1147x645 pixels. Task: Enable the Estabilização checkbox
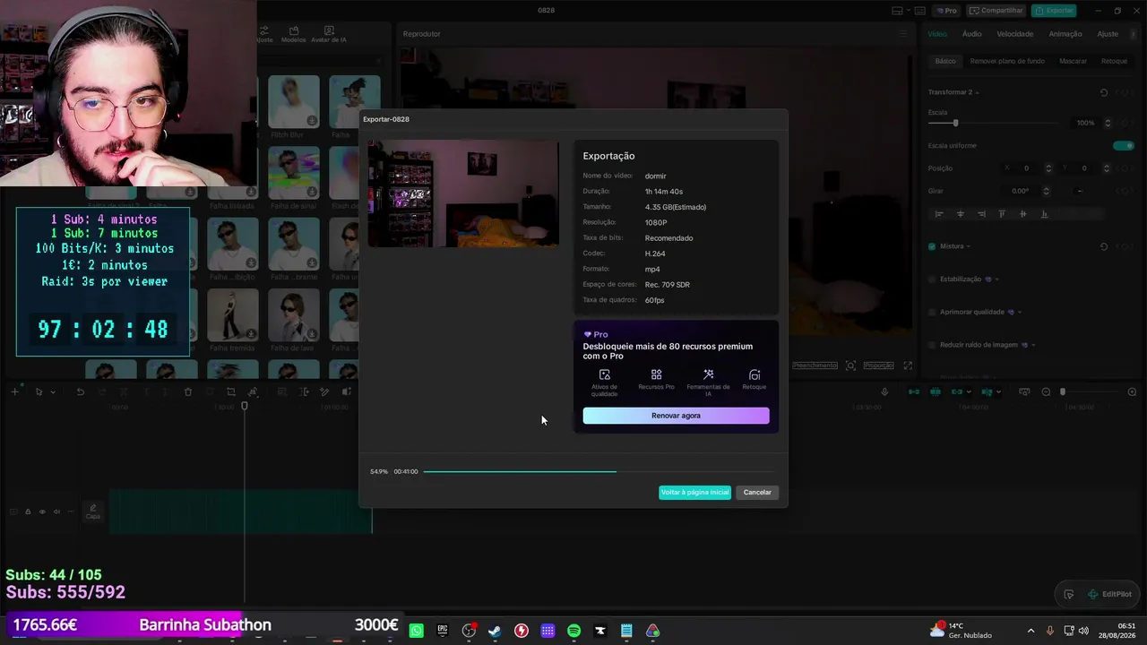point(932,279)
